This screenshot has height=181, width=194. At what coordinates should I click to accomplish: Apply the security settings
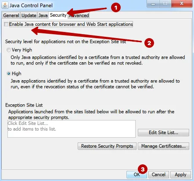(180, 174)
